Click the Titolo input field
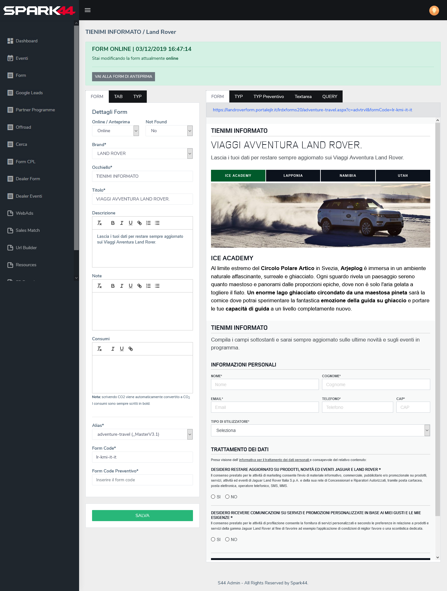The width and height of the screenshot is (447, 591). tap(142, 199)
